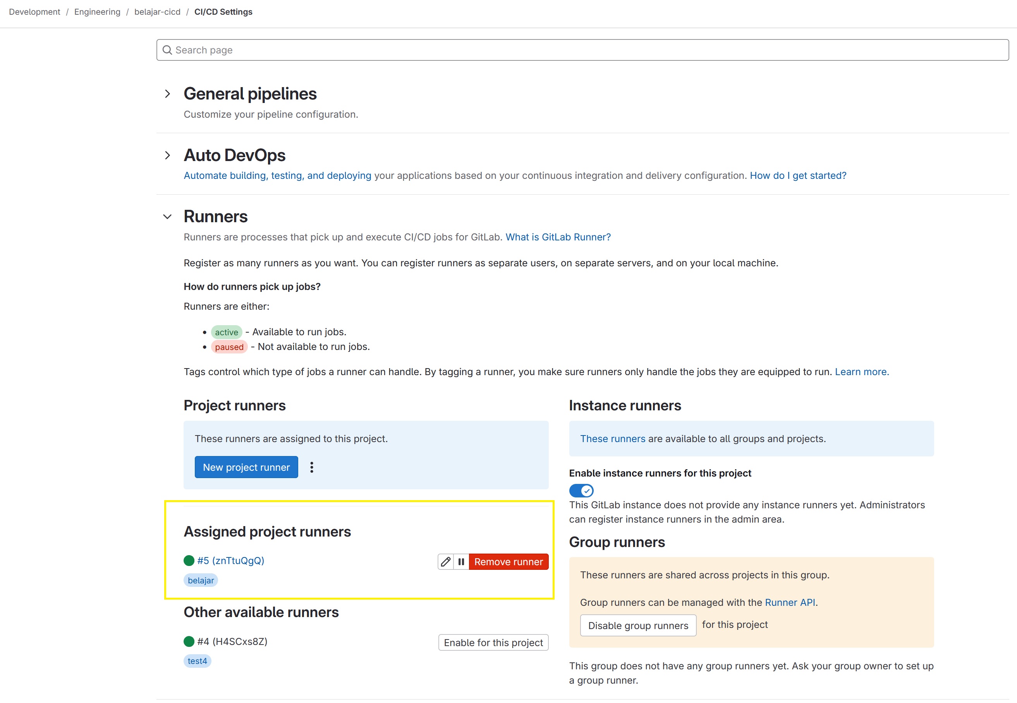Expand the Auto DevOps section
This screenshot has width=1017, height=703.
[x=167, y=156]
